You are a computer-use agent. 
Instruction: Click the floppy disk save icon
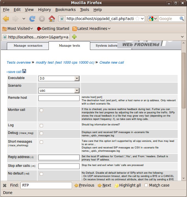coord(24,71)
